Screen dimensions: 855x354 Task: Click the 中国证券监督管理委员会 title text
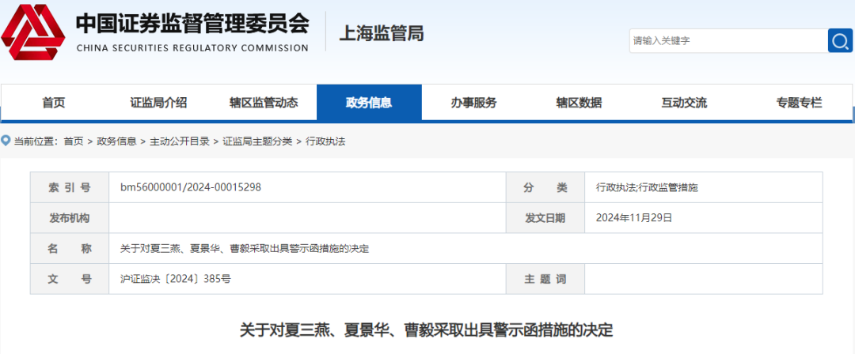click(192, 23)
